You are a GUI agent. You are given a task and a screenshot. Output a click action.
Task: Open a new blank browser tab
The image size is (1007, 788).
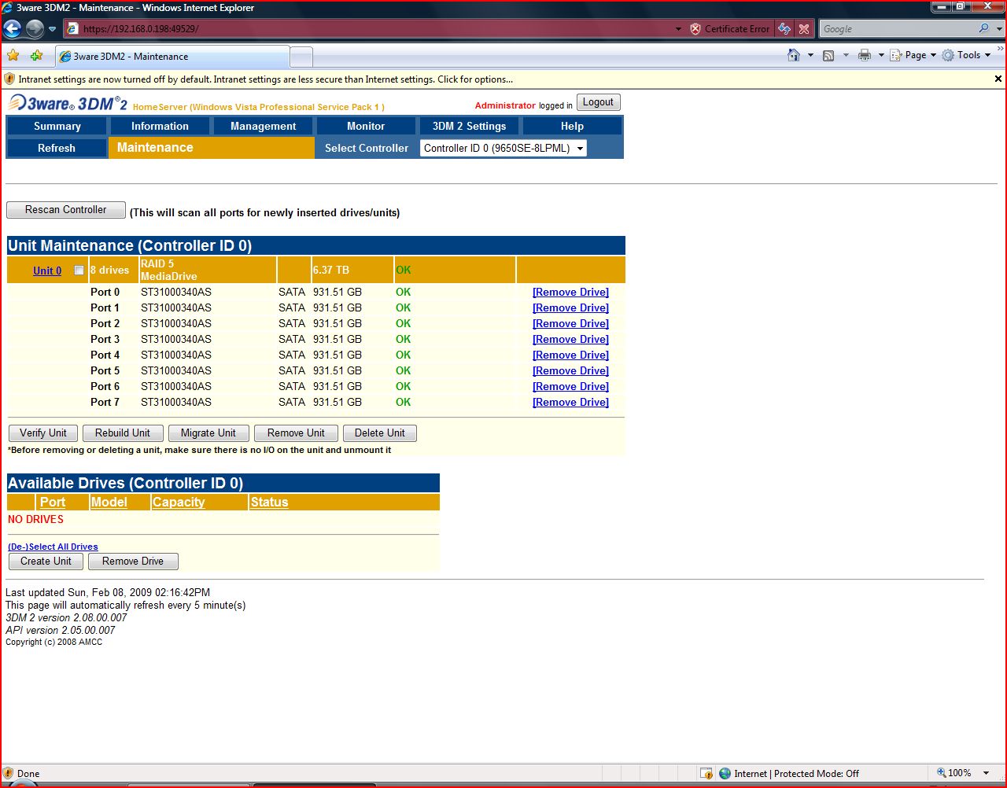[301, 57]
